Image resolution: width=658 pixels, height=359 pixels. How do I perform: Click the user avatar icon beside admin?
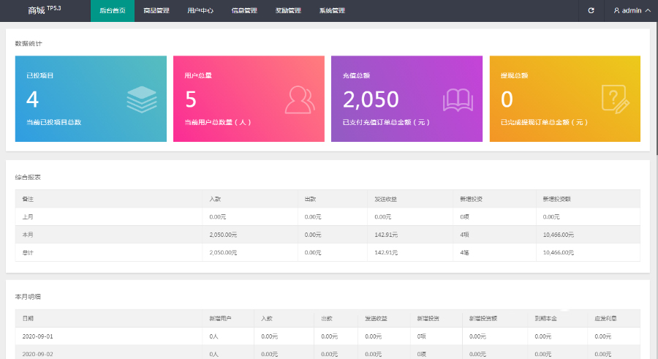pos(617,11)
